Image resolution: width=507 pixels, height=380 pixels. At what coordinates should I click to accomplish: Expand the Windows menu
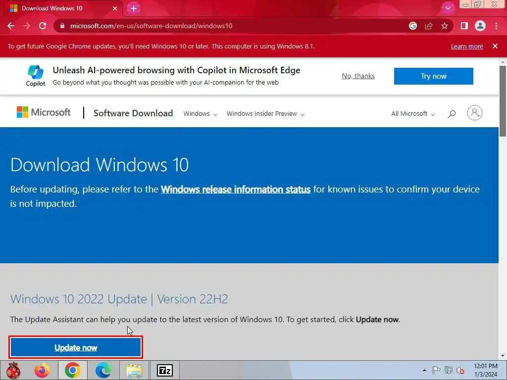coord(200,114)
